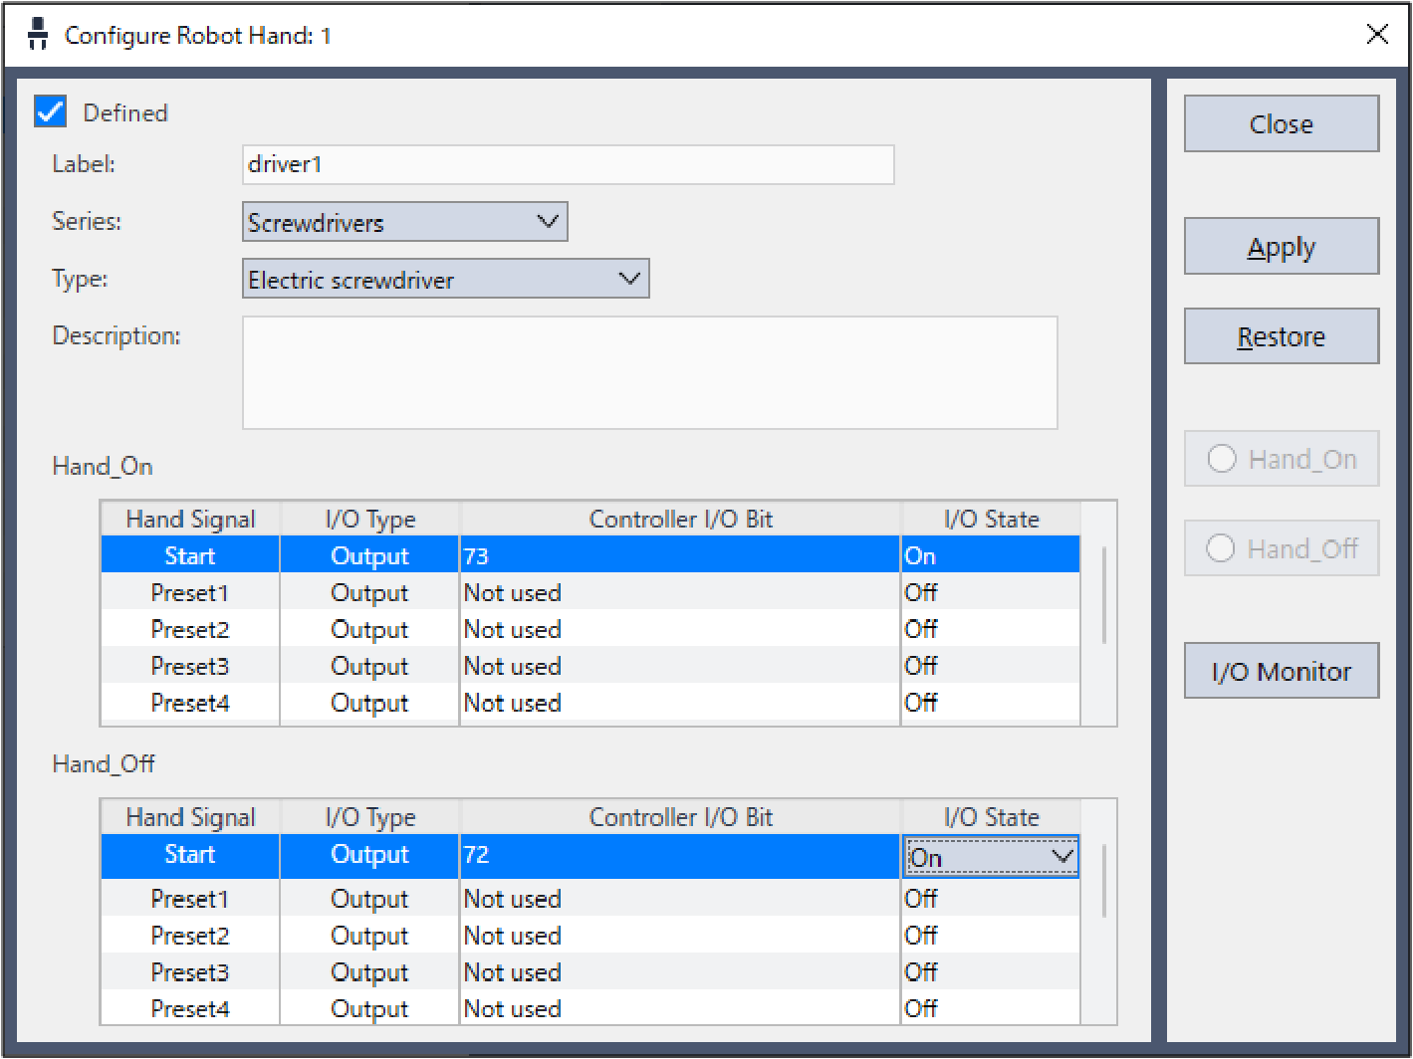Click the robot hand icon in title bar
This screenshot has width=1413, height=1059.
click(38, 35)
